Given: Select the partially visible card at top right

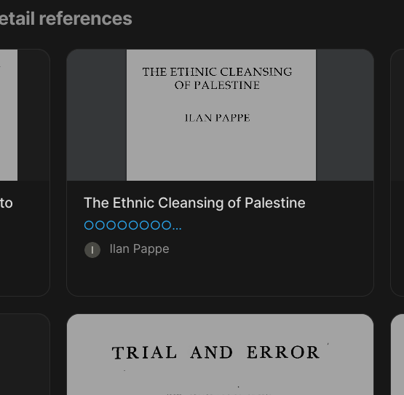Looking at the screenshot, I should click(x=397, y=172).
